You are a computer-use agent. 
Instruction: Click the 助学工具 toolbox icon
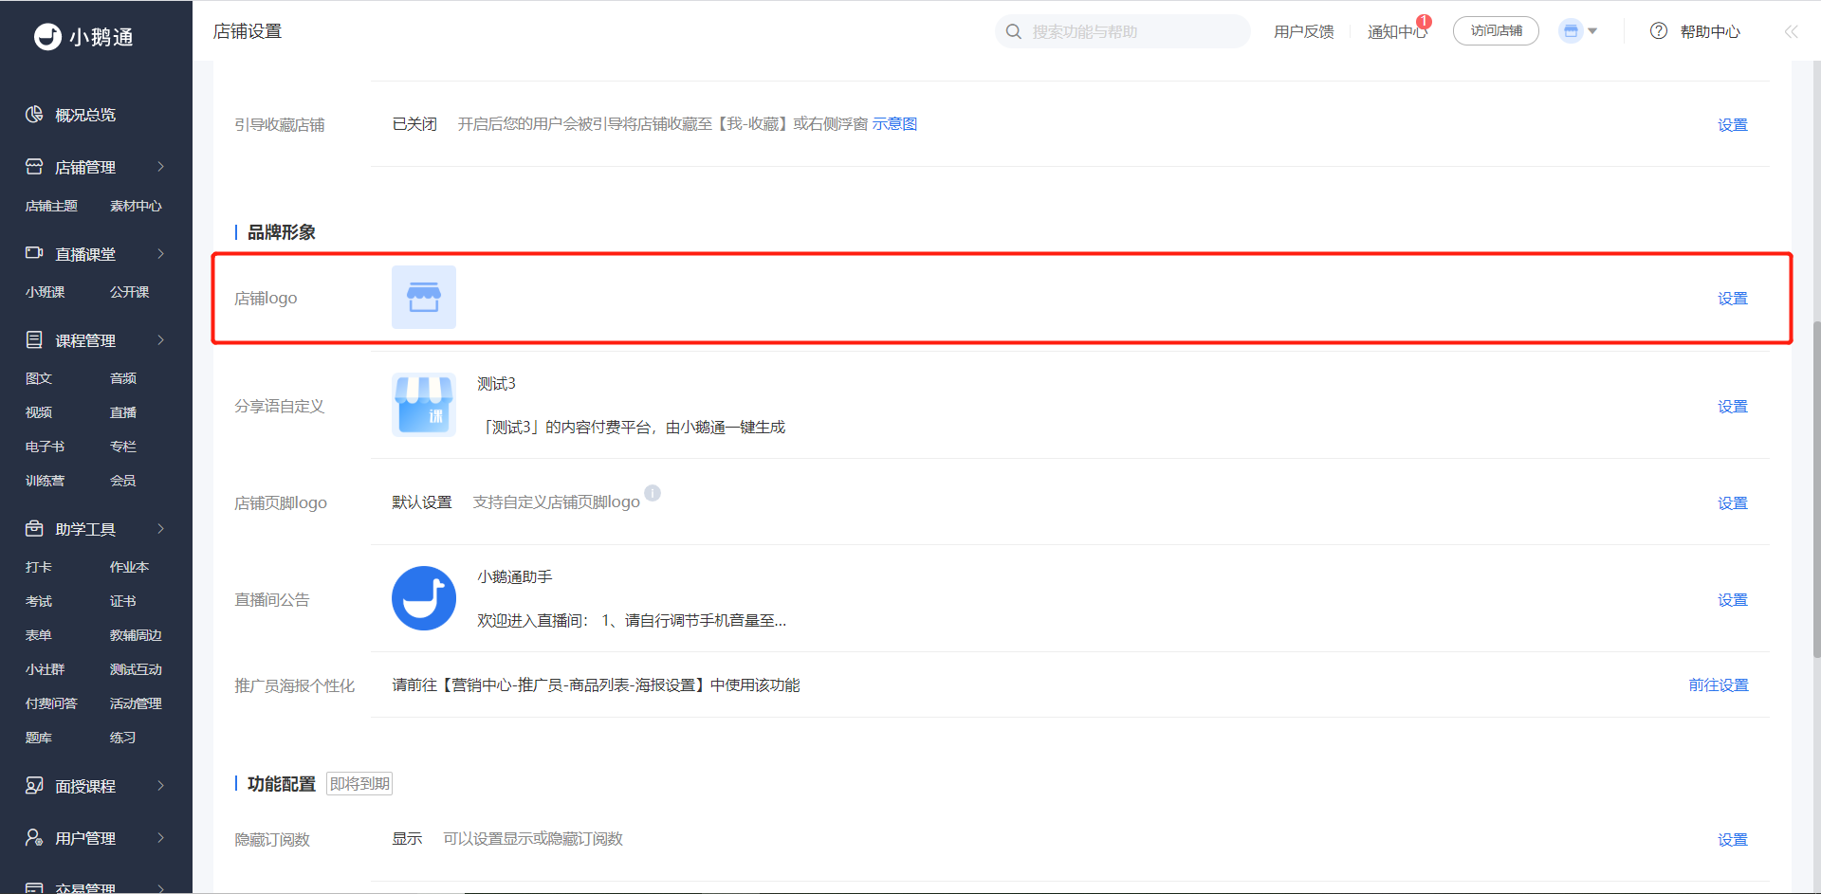coord(34,528)
